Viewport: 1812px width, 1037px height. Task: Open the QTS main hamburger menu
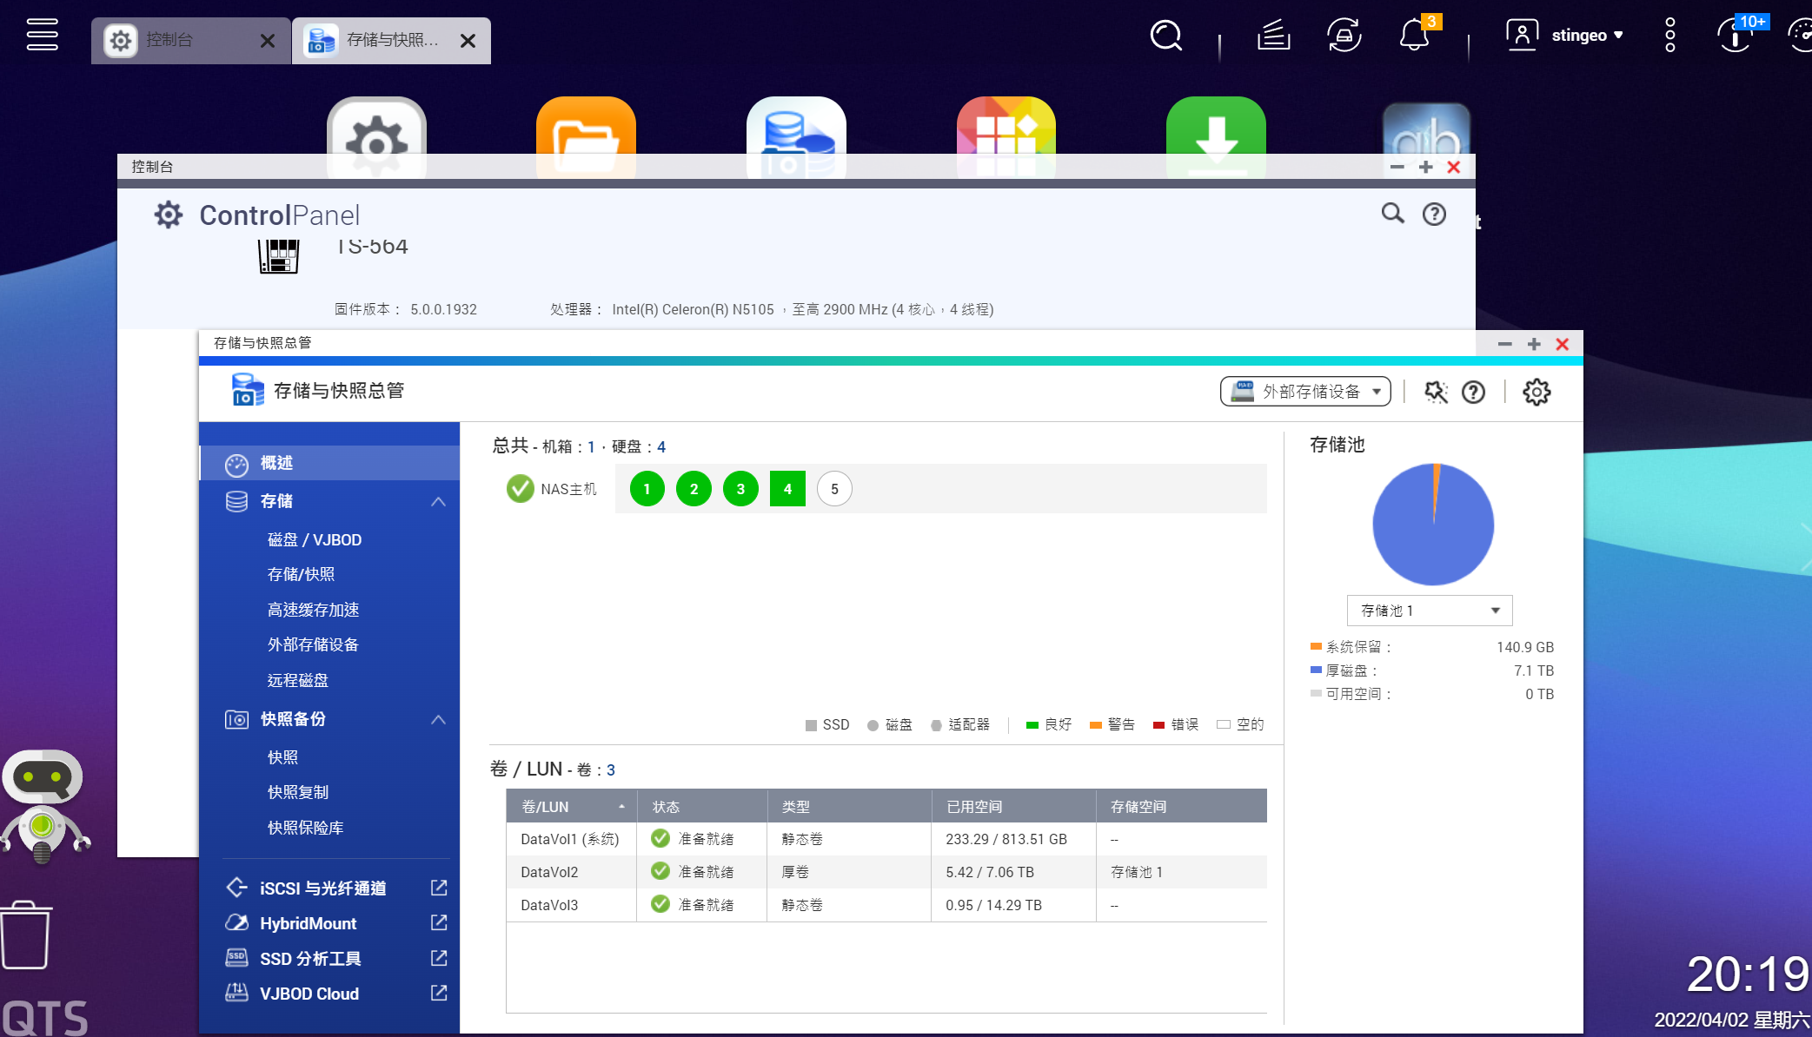pos(42,35)
